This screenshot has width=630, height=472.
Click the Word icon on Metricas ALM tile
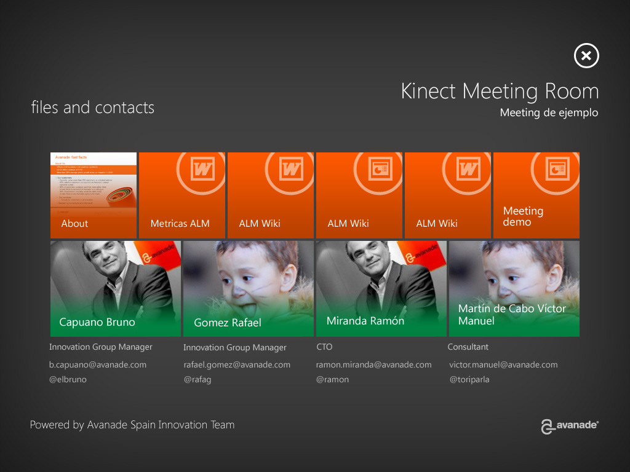(202, 168)
